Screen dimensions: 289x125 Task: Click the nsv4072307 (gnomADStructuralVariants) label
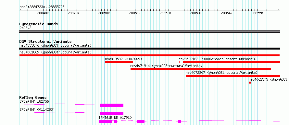coord(221,73)
